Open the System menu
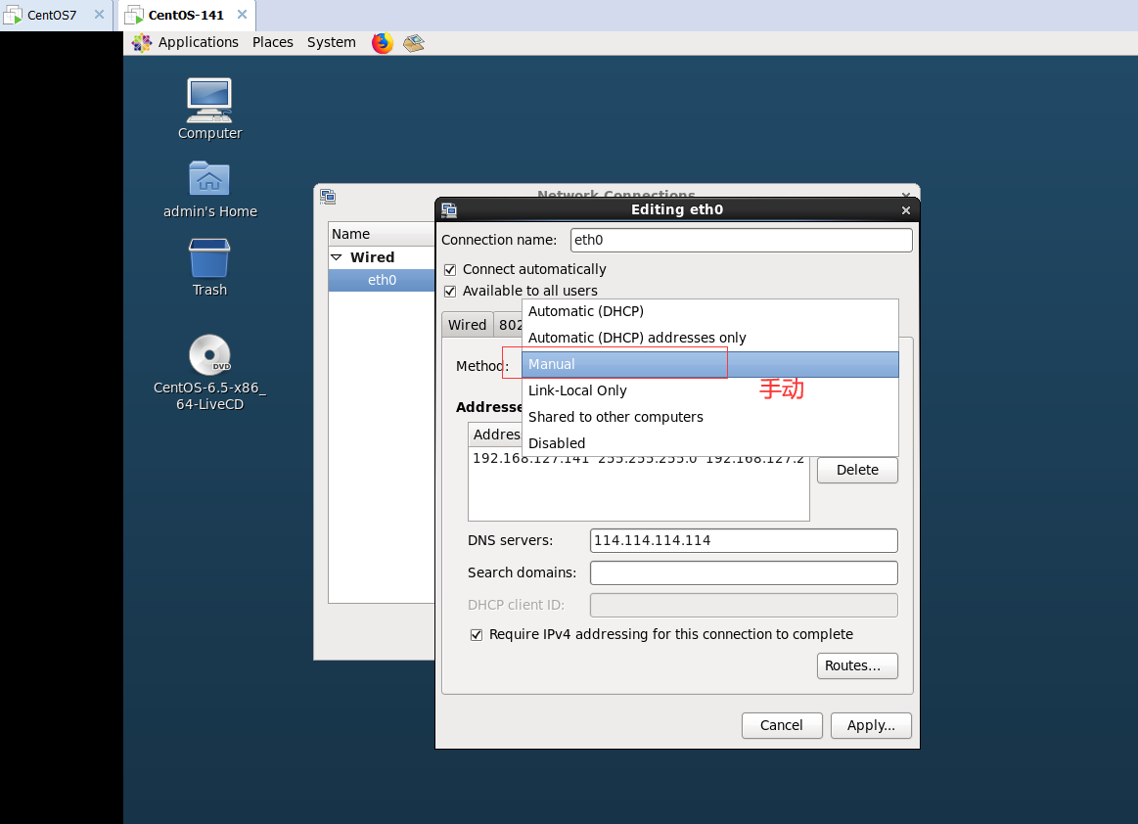This screenshot has height=824, width=1138. (332, 42)
